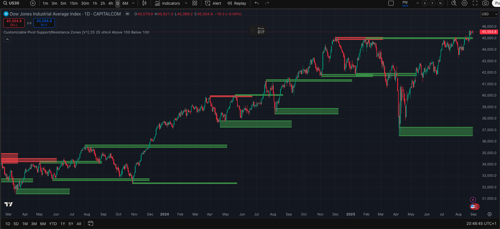
Task: Click the 46,000.0 price axis label
Action: (489, 27)
